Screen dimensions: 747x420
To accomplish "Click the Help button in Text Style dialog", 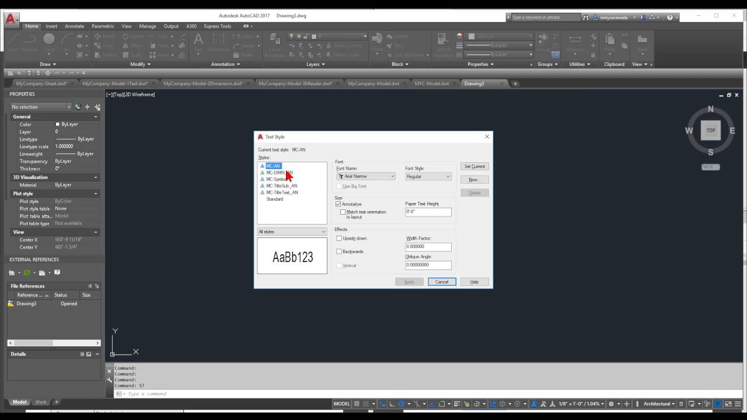I will (x=474, y=282).
